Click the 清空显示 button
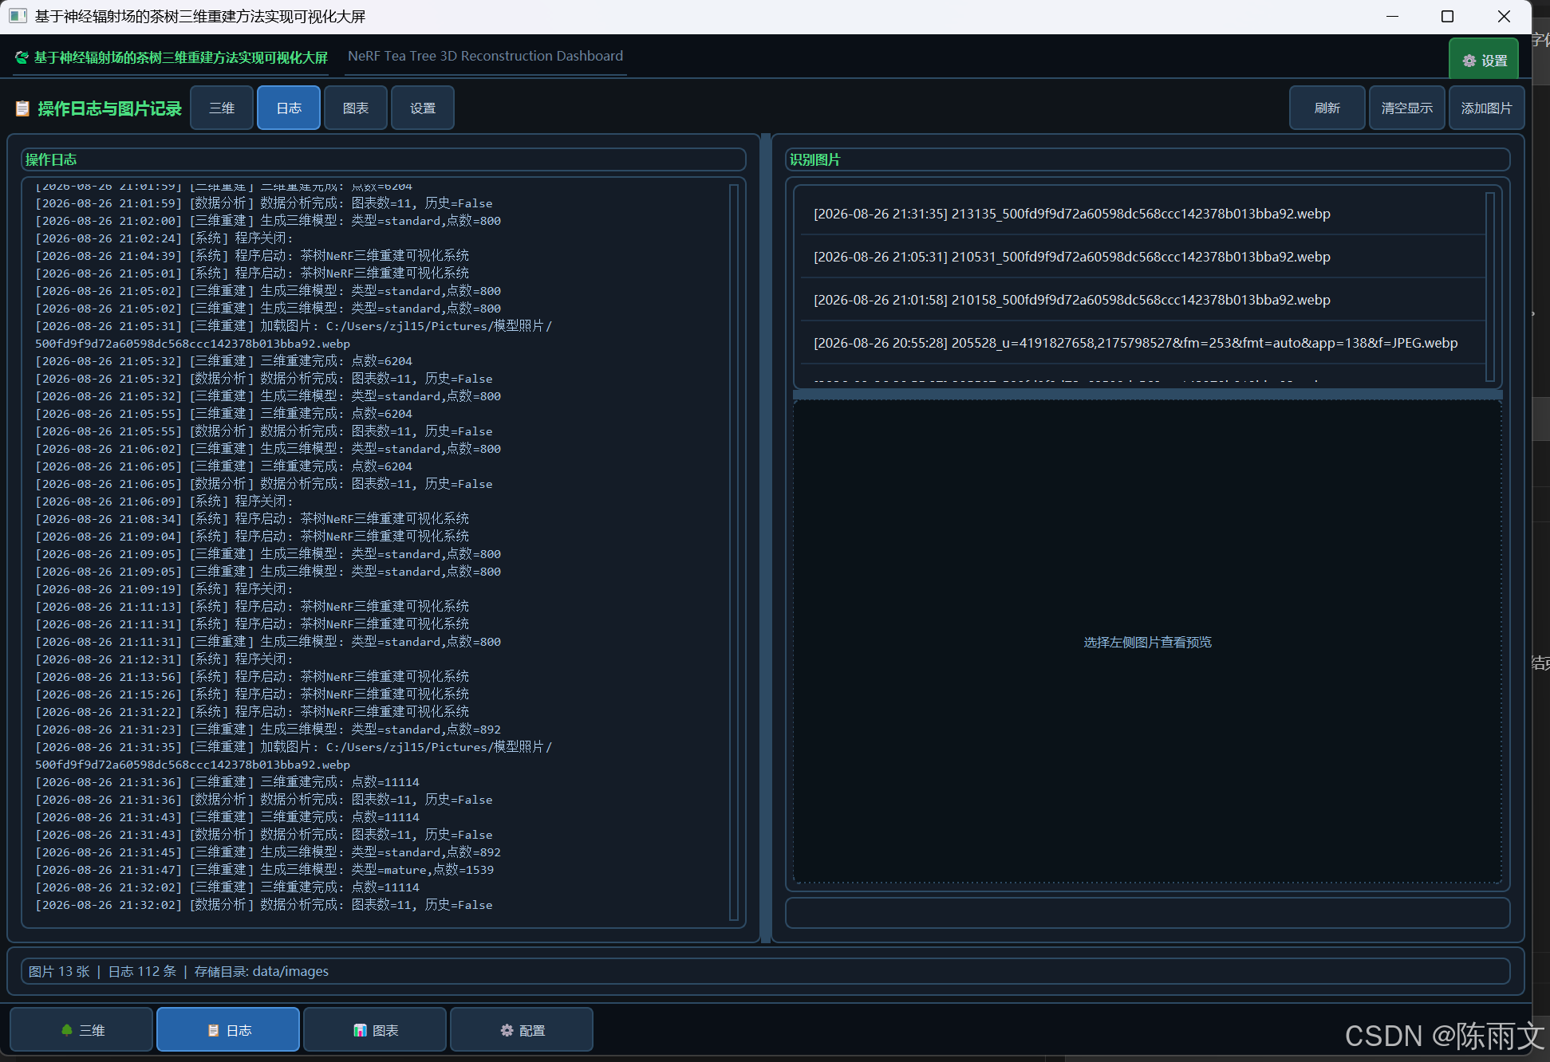1550x1062 pixels. click(1406, 108)
